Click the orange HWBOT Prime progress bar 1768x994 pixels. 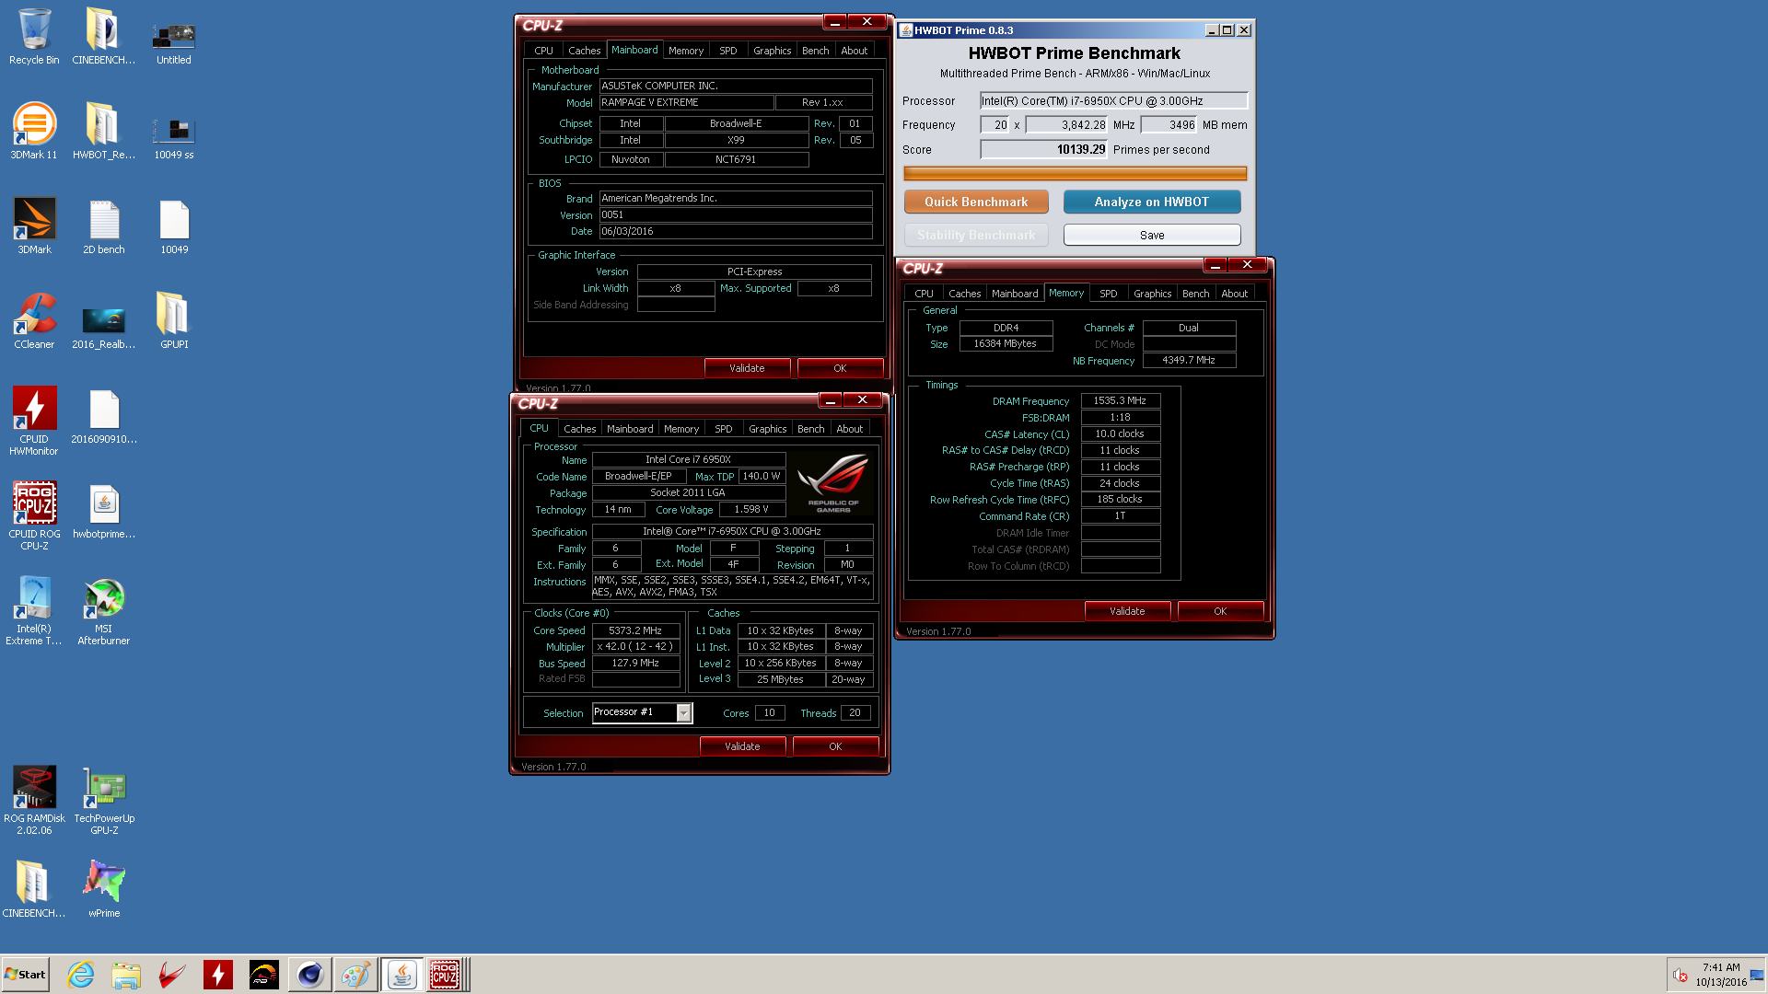(1075, 173)
